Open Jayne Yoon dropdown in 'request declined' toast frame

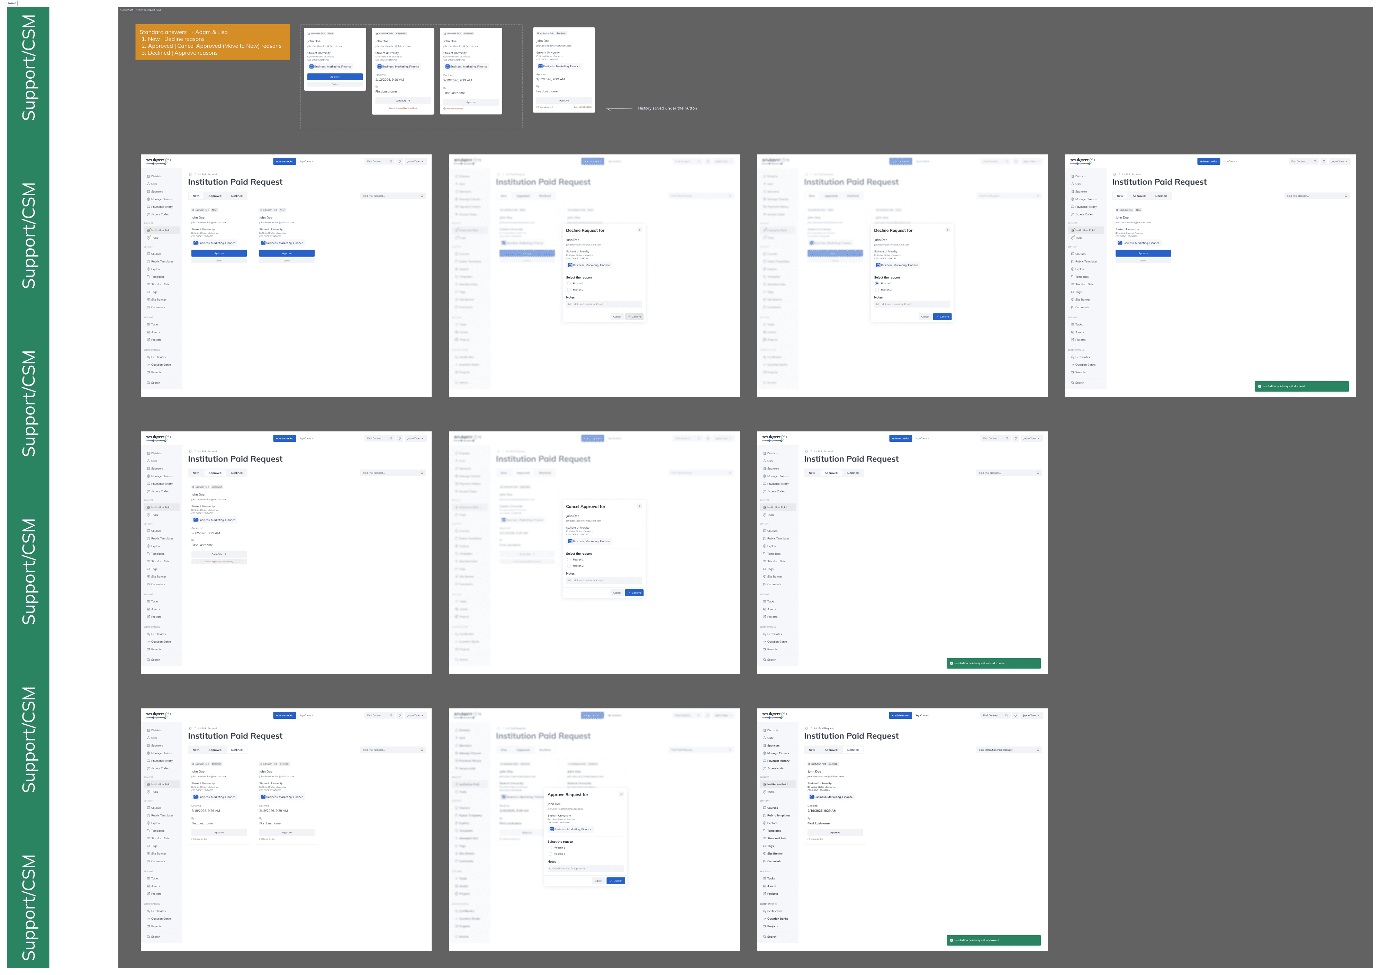(1339, 161)
